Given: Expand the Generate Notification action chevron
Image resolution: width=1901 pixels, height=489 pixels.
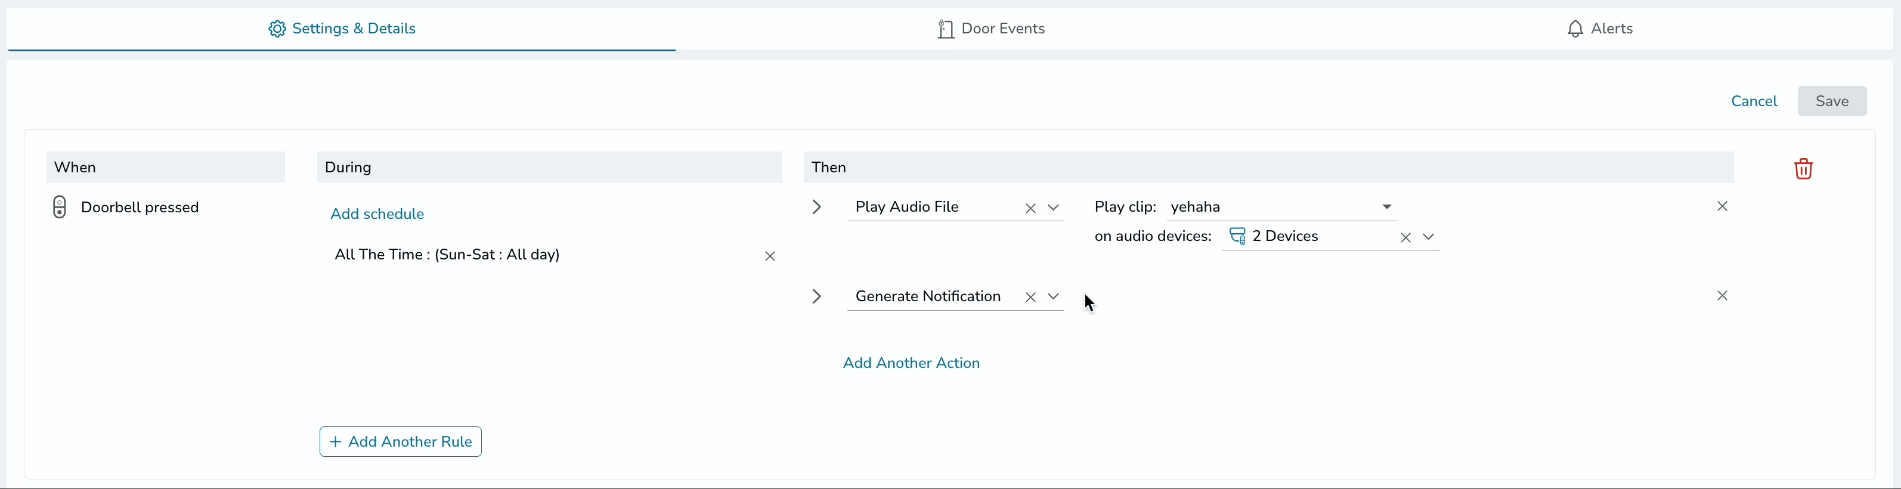Looking at the screenshot, I should (x=816, y=296).
